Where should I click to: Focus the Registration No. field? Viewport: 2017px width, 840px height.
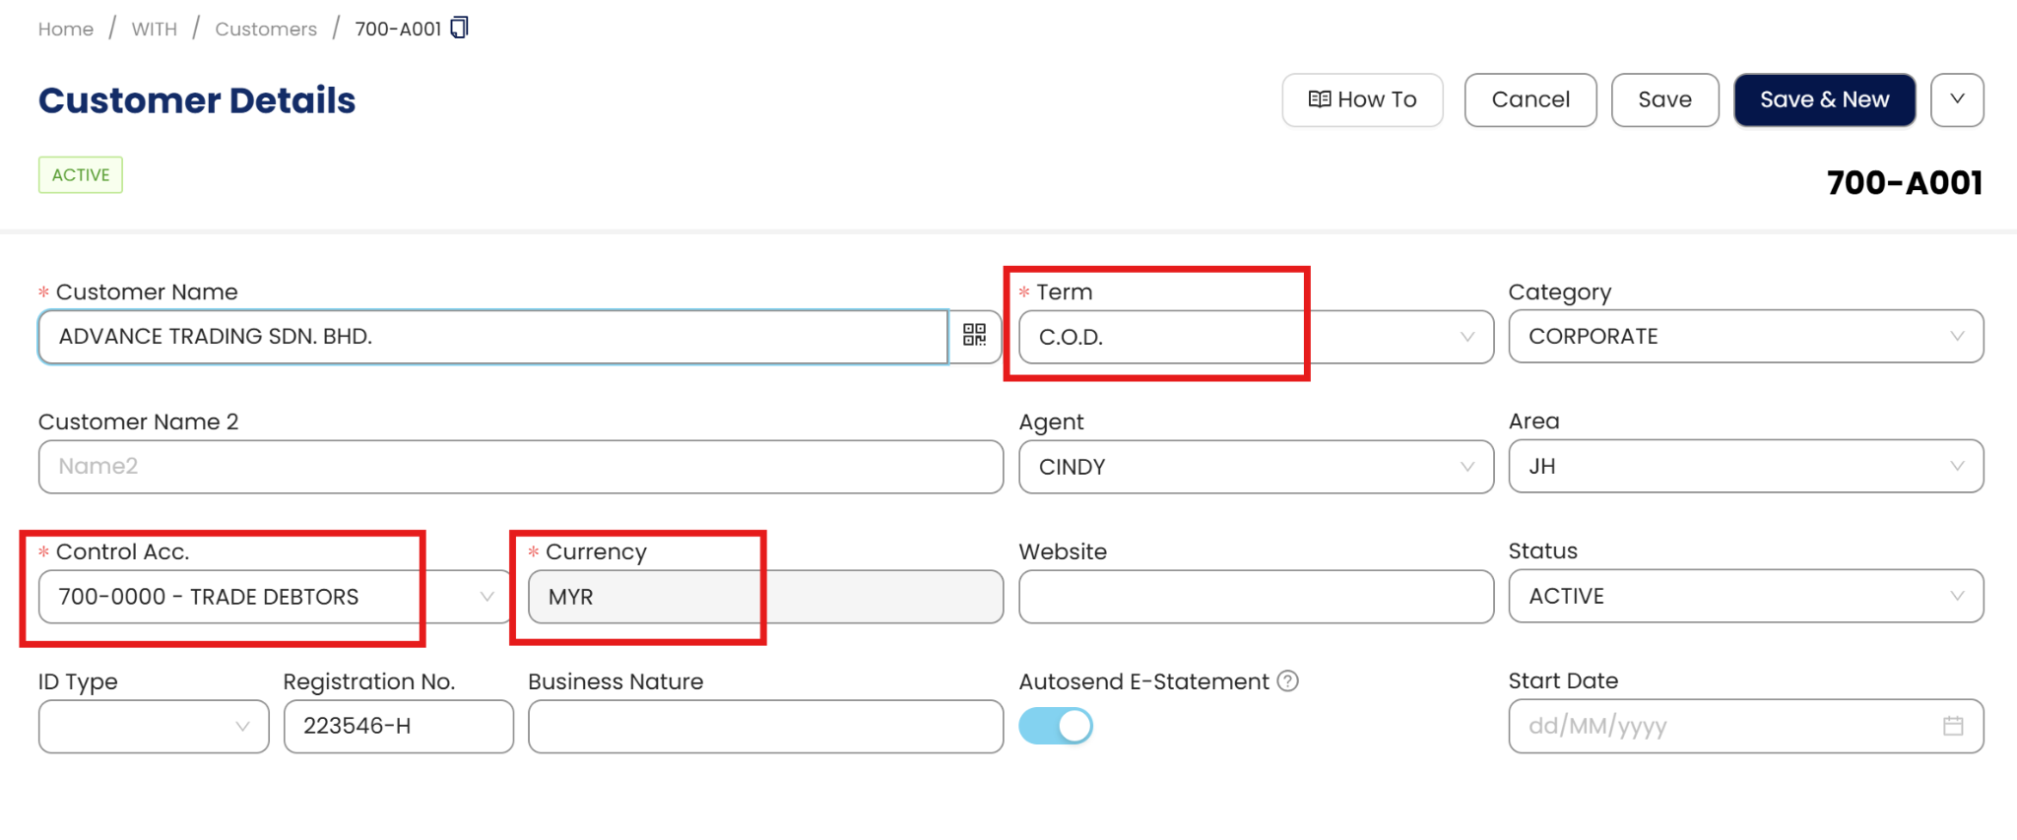click(398, 726)
